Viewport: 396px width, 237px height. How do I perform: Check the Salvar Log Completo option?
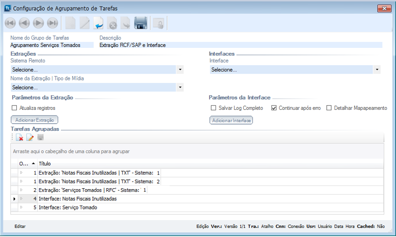[213, 108]
